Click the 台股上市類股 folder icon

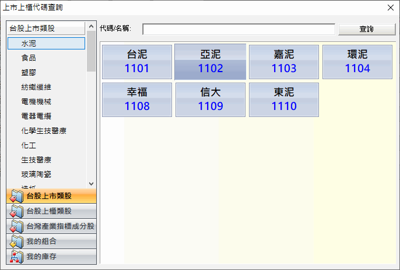(x=16, y=196)
